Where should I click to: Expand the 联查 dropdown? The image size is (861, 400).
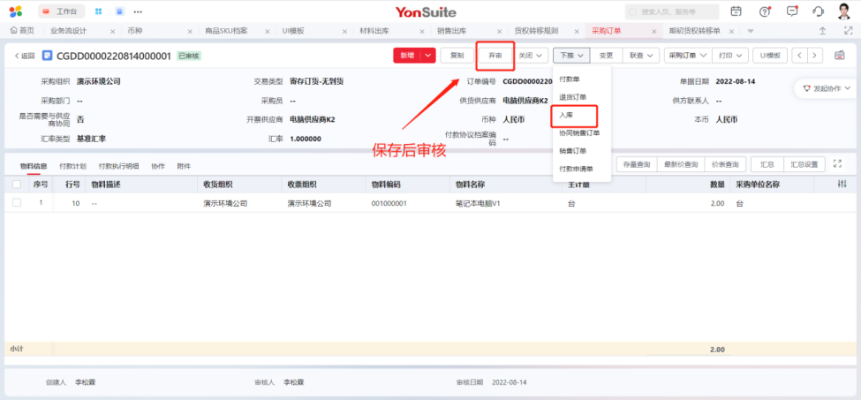click(x=642, y=55)
